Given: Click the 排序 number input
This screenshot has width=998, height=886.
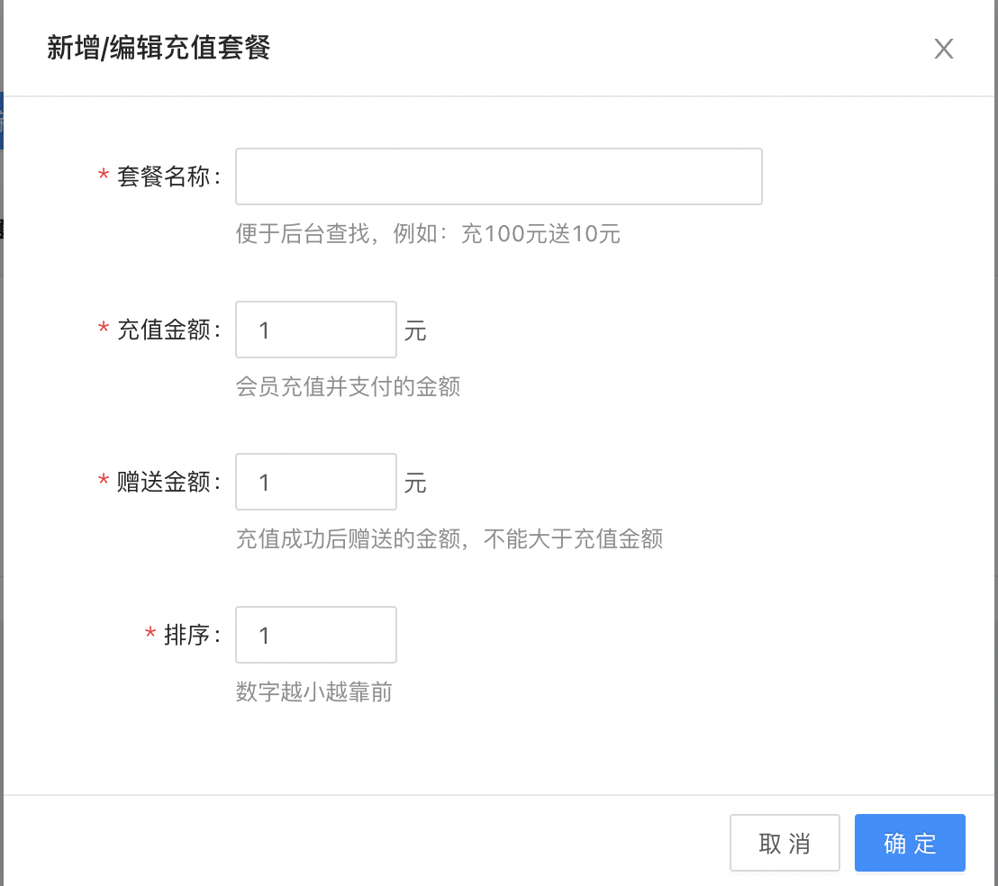Looking at the screenshot, I should pyautogui.click(x=315, y=635).
